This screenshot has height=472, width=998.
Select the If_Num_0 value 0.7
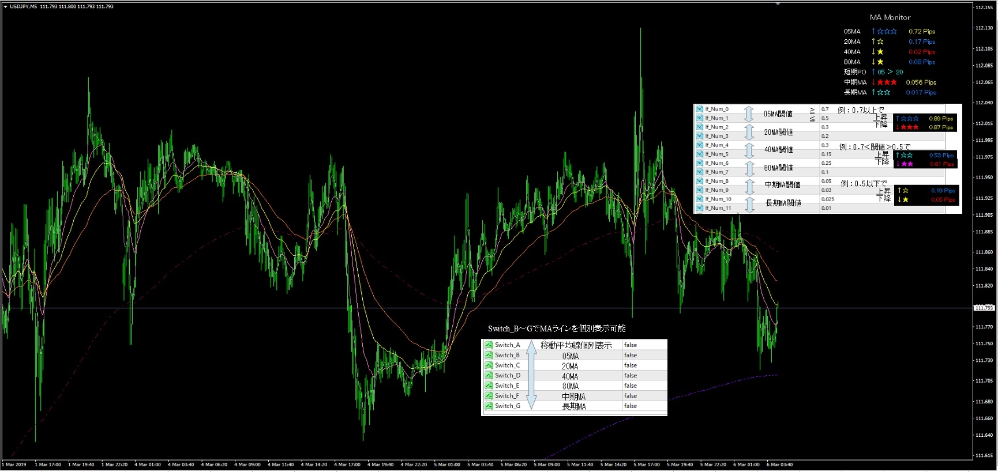pos(825,109)
